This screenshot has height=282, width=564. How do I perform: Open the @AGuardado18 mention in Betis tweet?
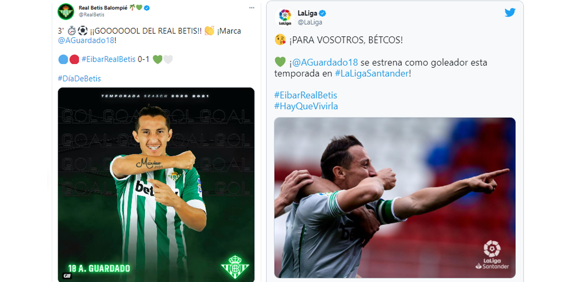point(86,40)
